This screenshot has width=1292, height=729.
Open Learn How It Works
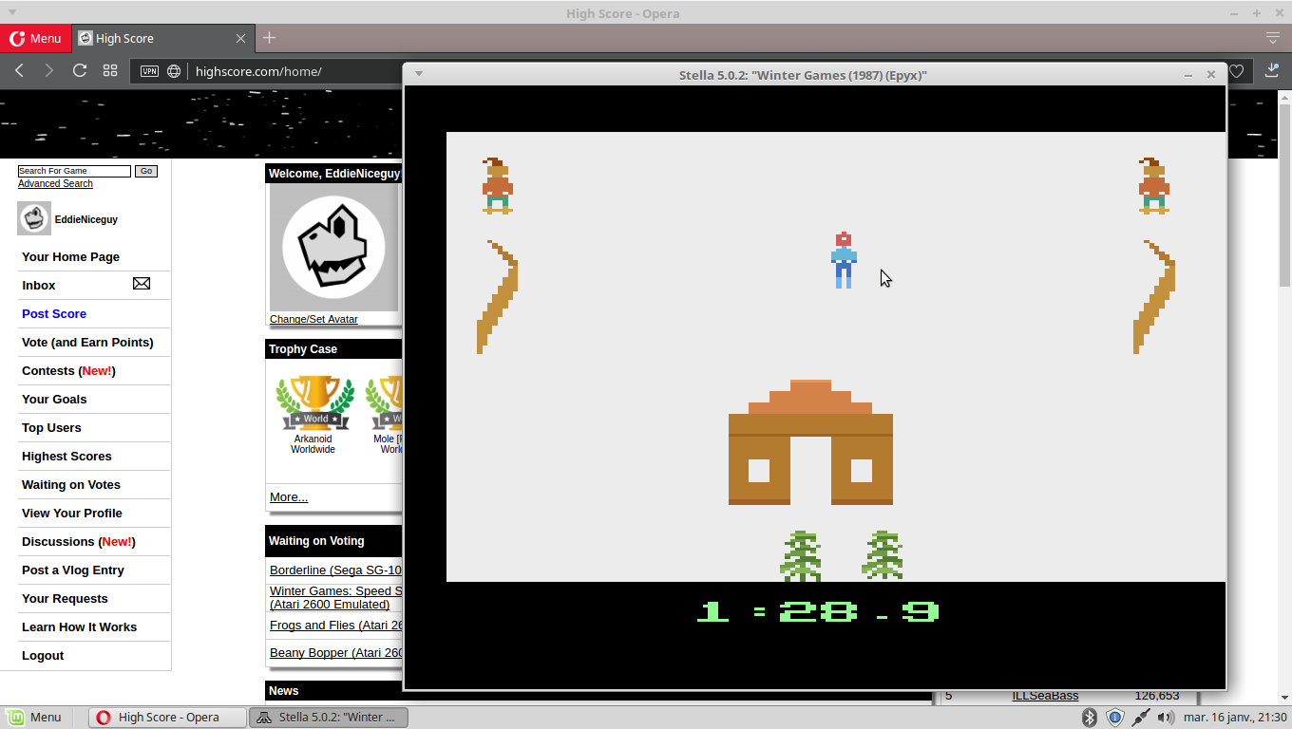(79, 626)
